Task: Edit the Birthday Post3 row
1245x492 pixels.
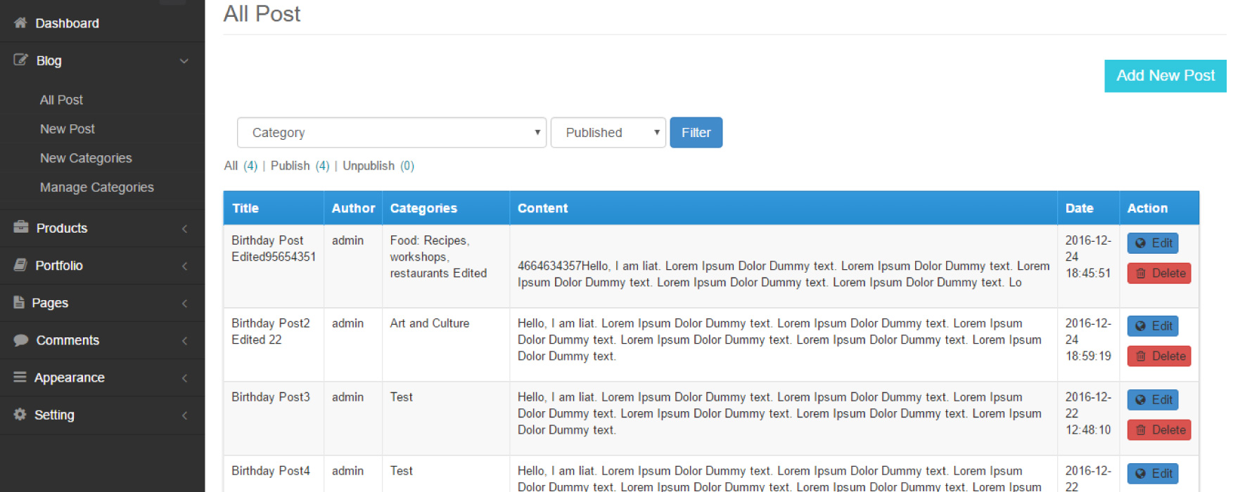Action: click(x=1153, y=399)
